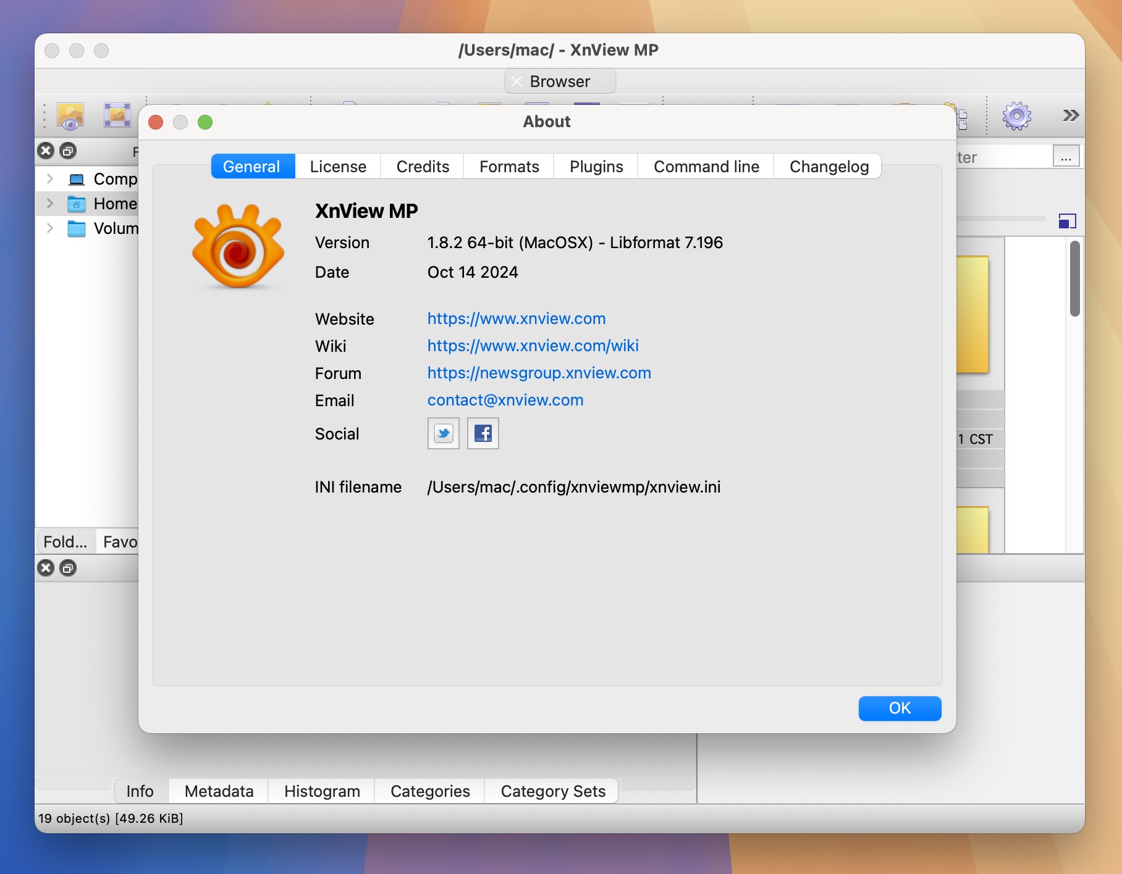Switch to the License tab
The image size is (1122, 874).
[x=338, y=167]
